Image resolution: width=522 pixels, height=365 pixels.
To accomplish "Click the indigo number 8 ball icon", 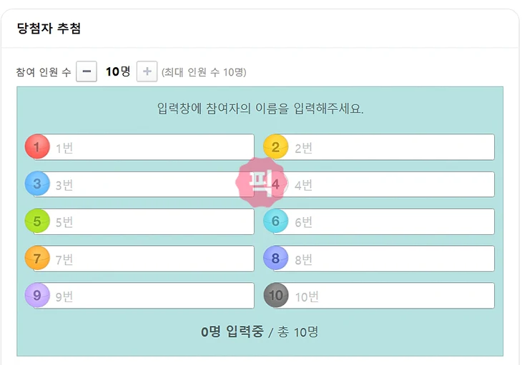I will click(275, 258).
